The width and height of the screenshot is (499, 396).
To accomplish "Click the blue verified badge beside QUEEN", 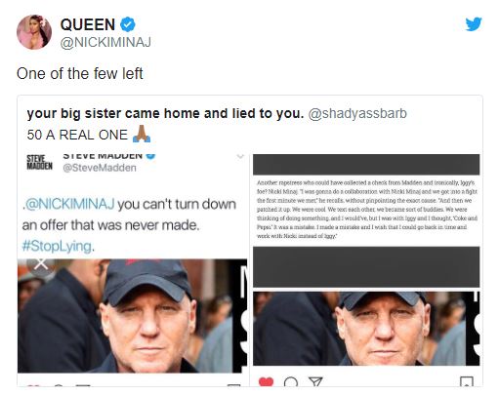I will (x=128, y=24).
